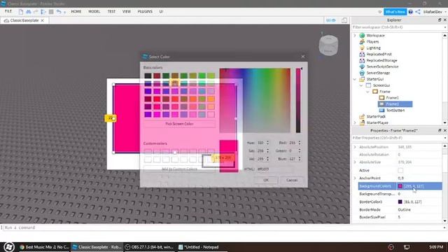The height and width of the screenshot is (252, 448).
Task: Undock the Explorer panel with float icon
Action: pos(440,20)
